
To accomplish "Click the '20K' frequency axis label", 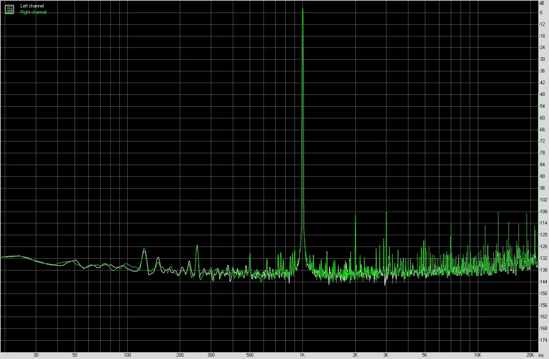I will pyautogui.click(x=530, y=355).
